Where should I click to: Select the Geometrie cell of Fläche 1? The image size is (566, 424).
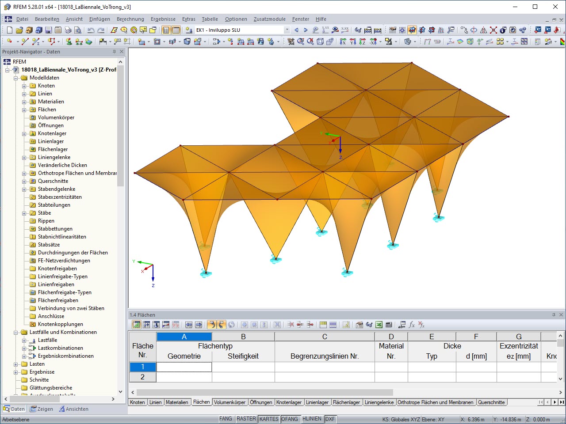tap(184, 367)
